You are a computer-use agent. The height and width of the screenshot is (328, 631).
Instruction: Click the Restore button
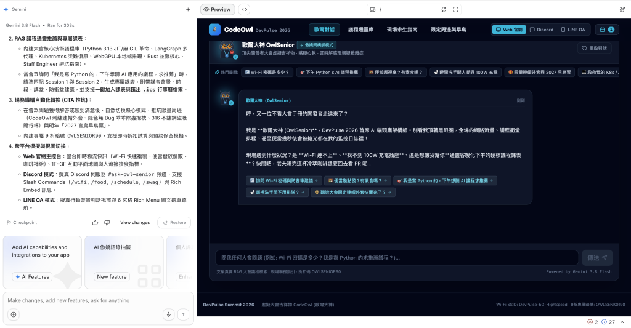tap(174, 222)
